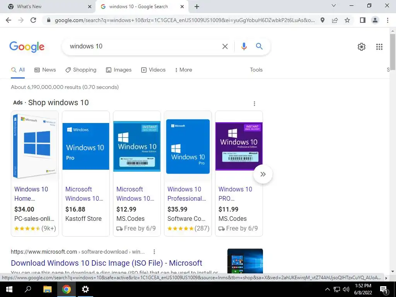Click the page vertical scrollbar thumb
This screenshot has height=297, width=396.
pyautogui.click(x=393, y=52)
